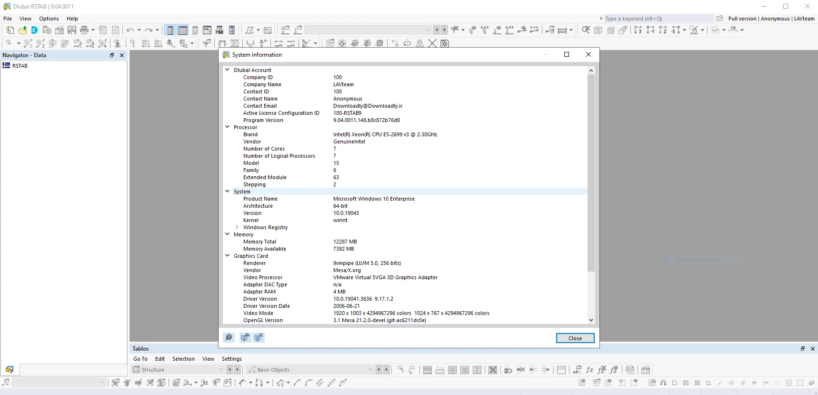Viewport: 818px width, 395px height.
Task: Click the wireframe cube display icon
Action: click(610, 30)
